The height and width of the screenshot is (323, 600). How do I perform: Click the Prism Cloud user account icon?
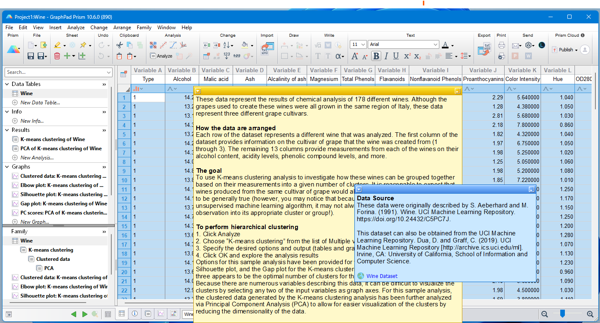pos(585,50)
